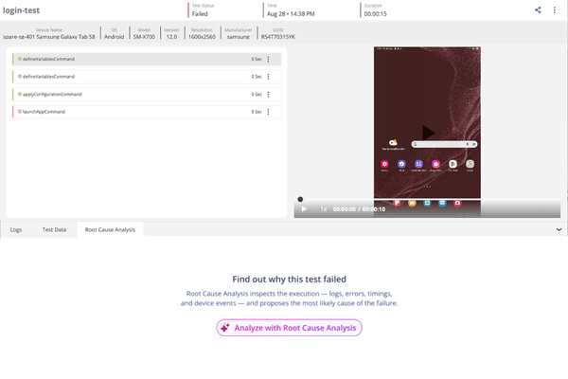Viewport: 568px width, 379px height.
Task: Switch to the Test Data tab
Action: pos(54,229)
